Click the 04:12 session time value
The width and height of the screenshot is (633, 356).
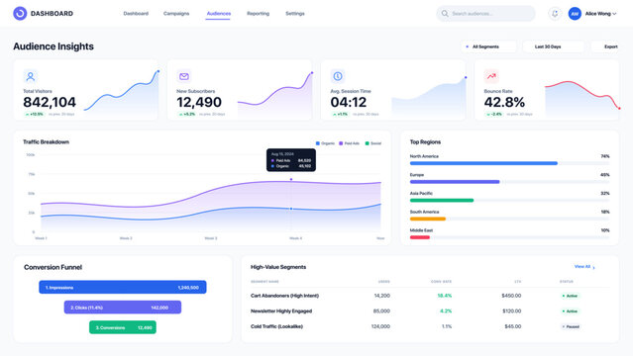(349, 103)
